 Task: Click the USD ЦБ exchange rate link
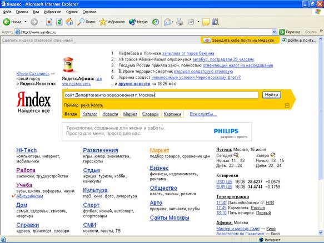click(224, 182)
